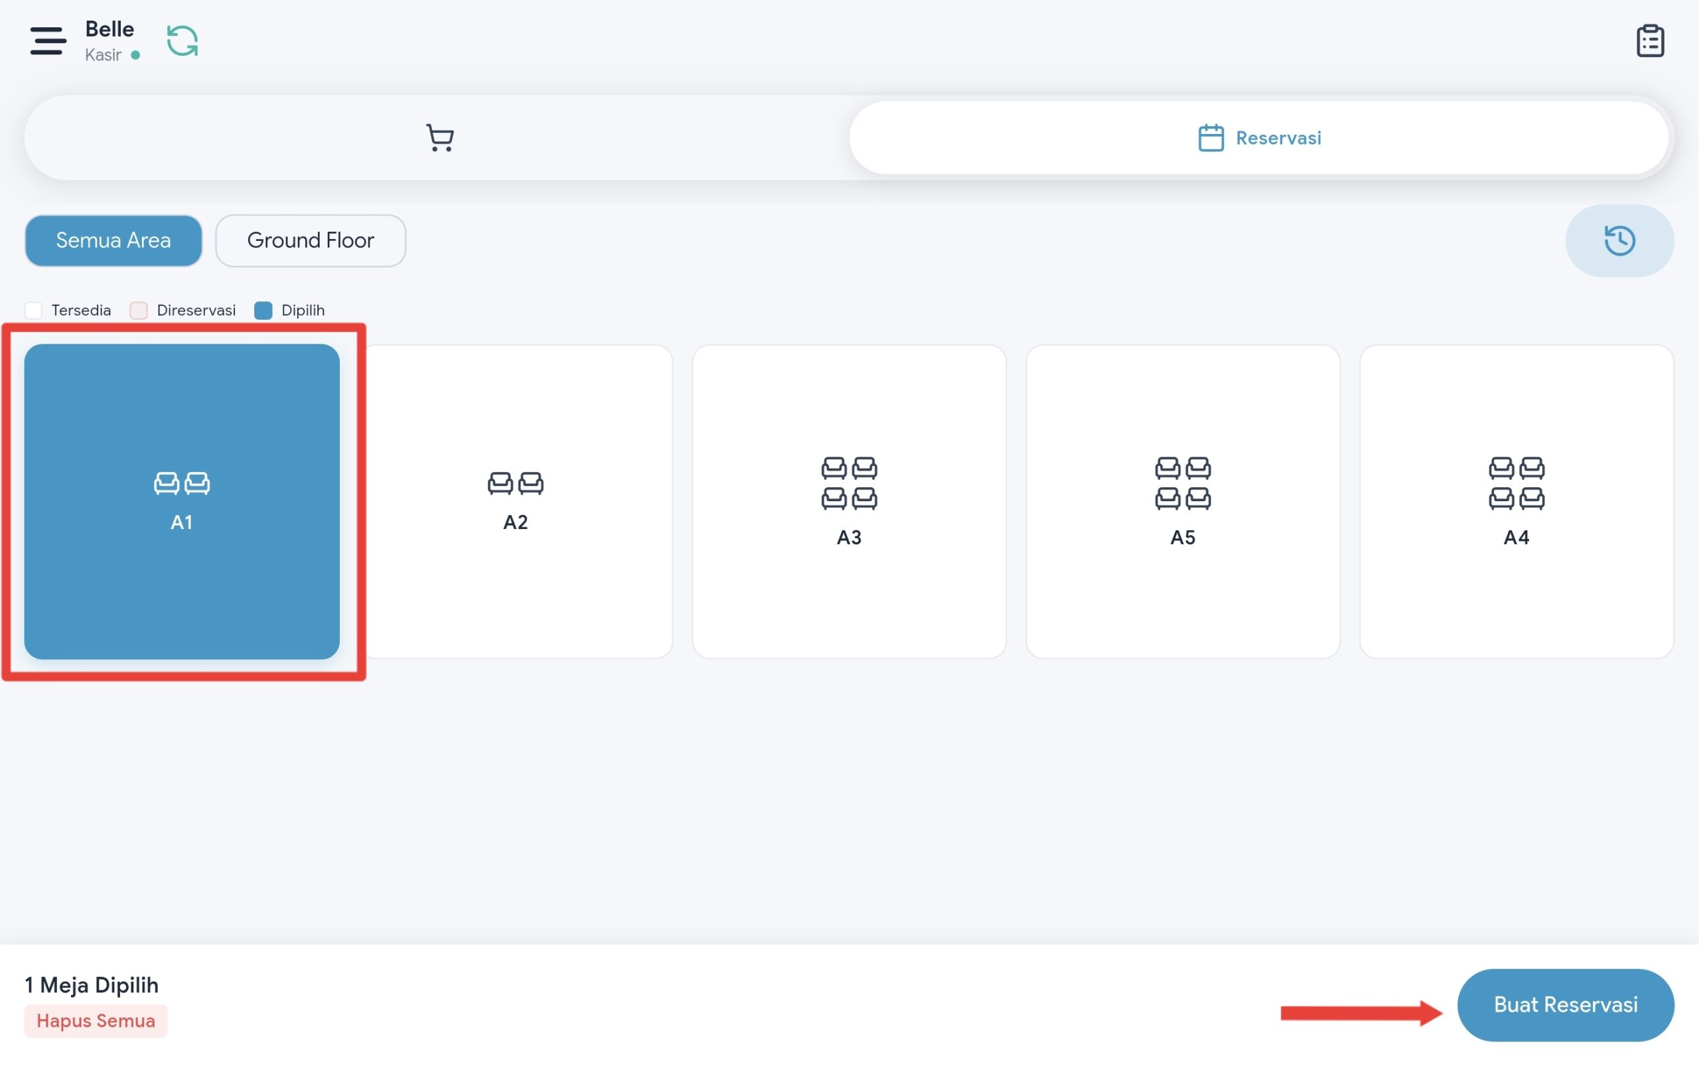This screenshot has height=1066, width=1699.
Task: Open the hamburger menu
Action: pos(48,40)
